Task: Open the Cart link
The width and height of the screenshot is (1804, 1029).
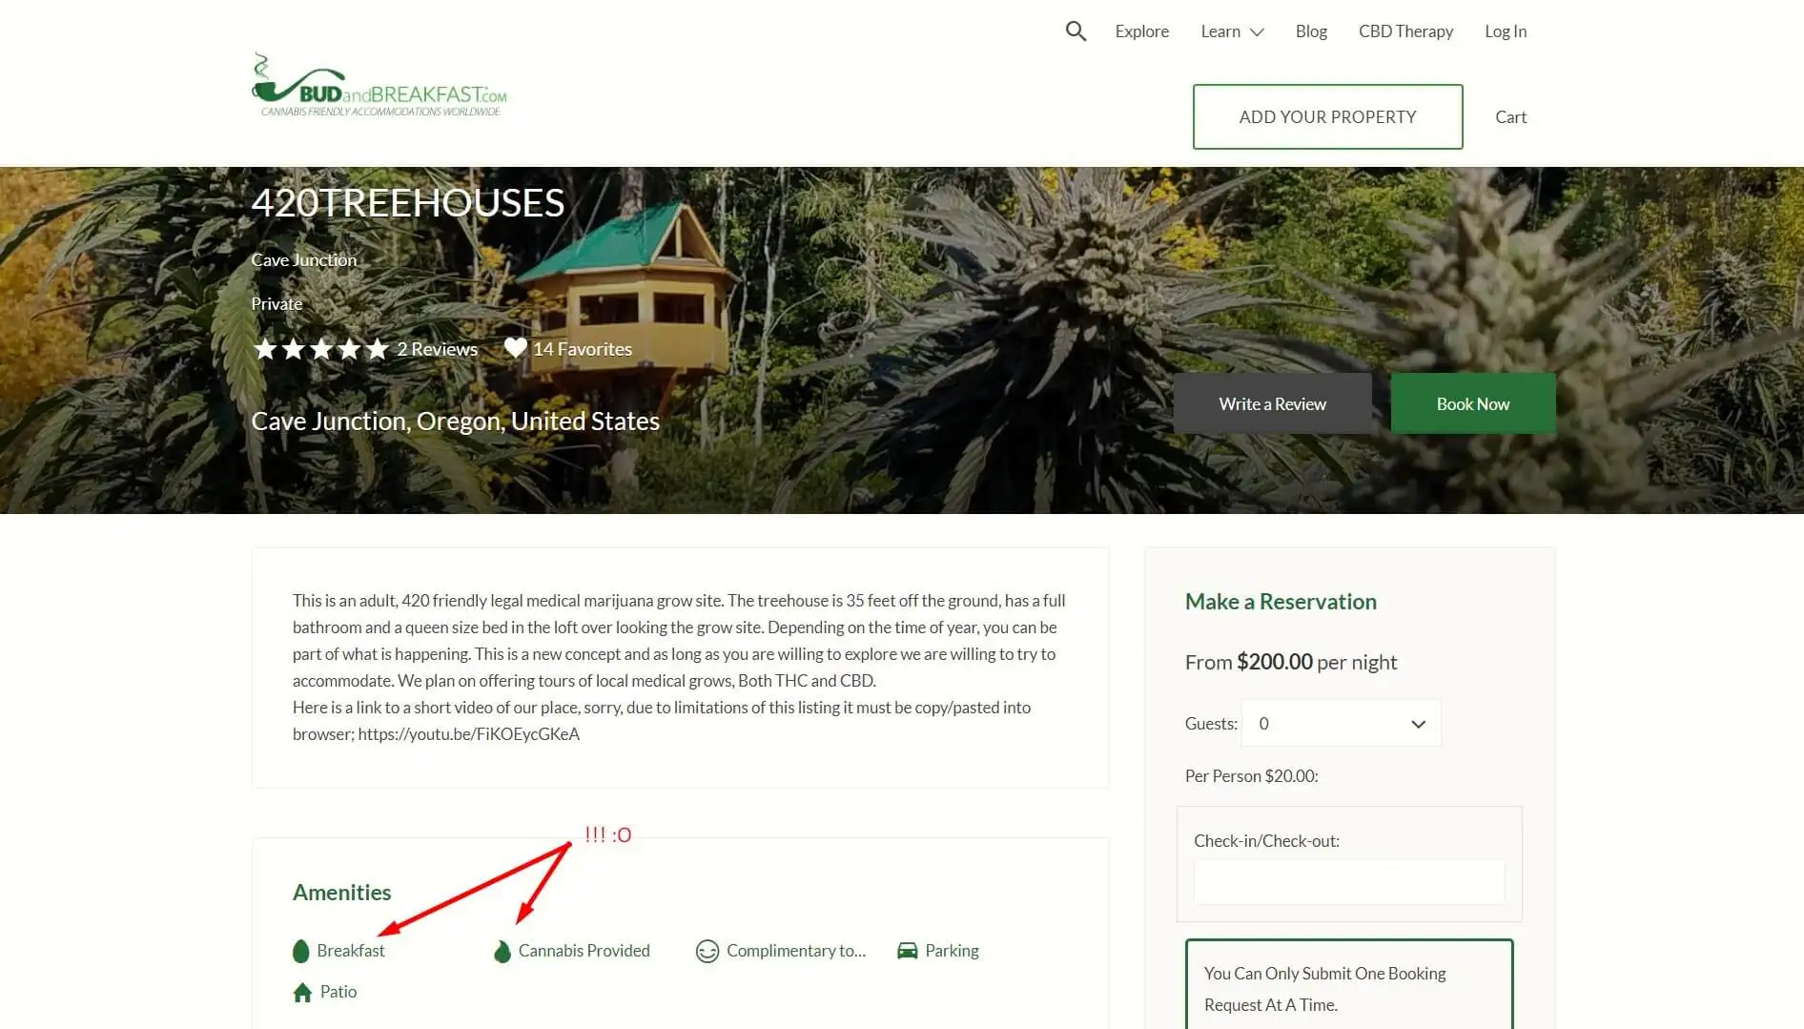Action: tap(1510, 116)
